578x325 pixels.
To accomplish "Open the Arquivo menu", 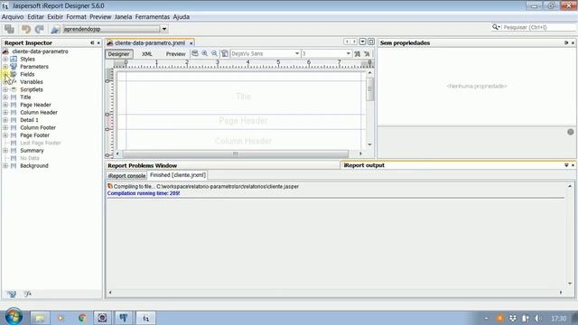I will [13, 17].
